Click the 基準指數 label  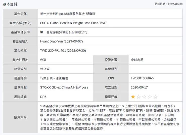coord(20,87)
